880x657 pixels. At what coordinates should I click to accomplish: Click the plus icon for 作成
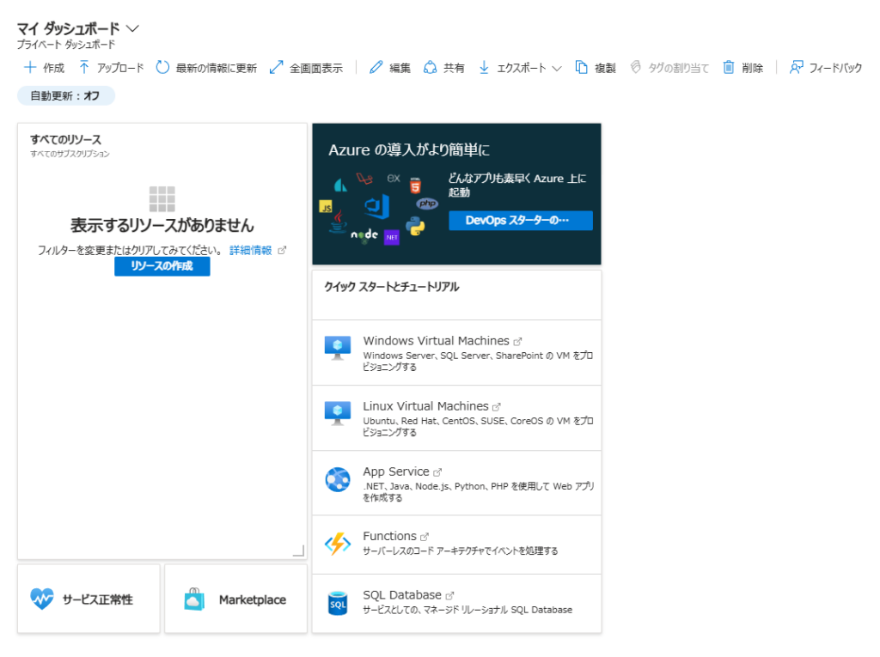pos(30,67)
